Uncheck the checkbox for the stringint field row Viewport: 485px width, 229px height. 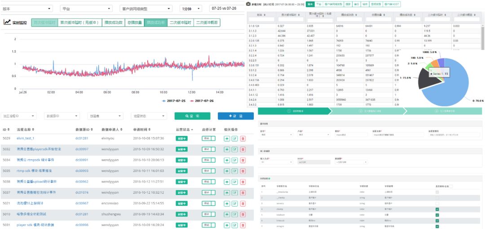click(x=437, y=226)
